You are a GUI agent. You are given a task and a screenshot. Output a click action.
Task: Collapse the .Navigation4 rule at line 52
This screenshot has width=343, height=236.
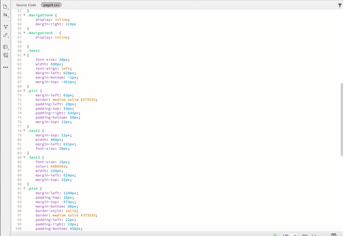click(24, 15)
